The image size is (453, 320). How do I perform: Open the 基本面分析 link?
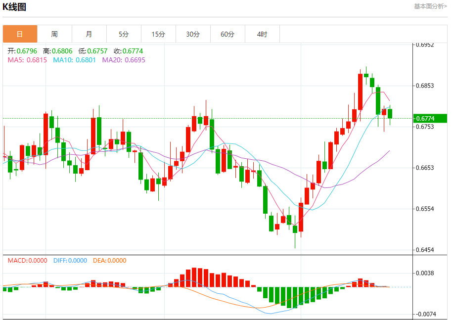pos(430,6)
